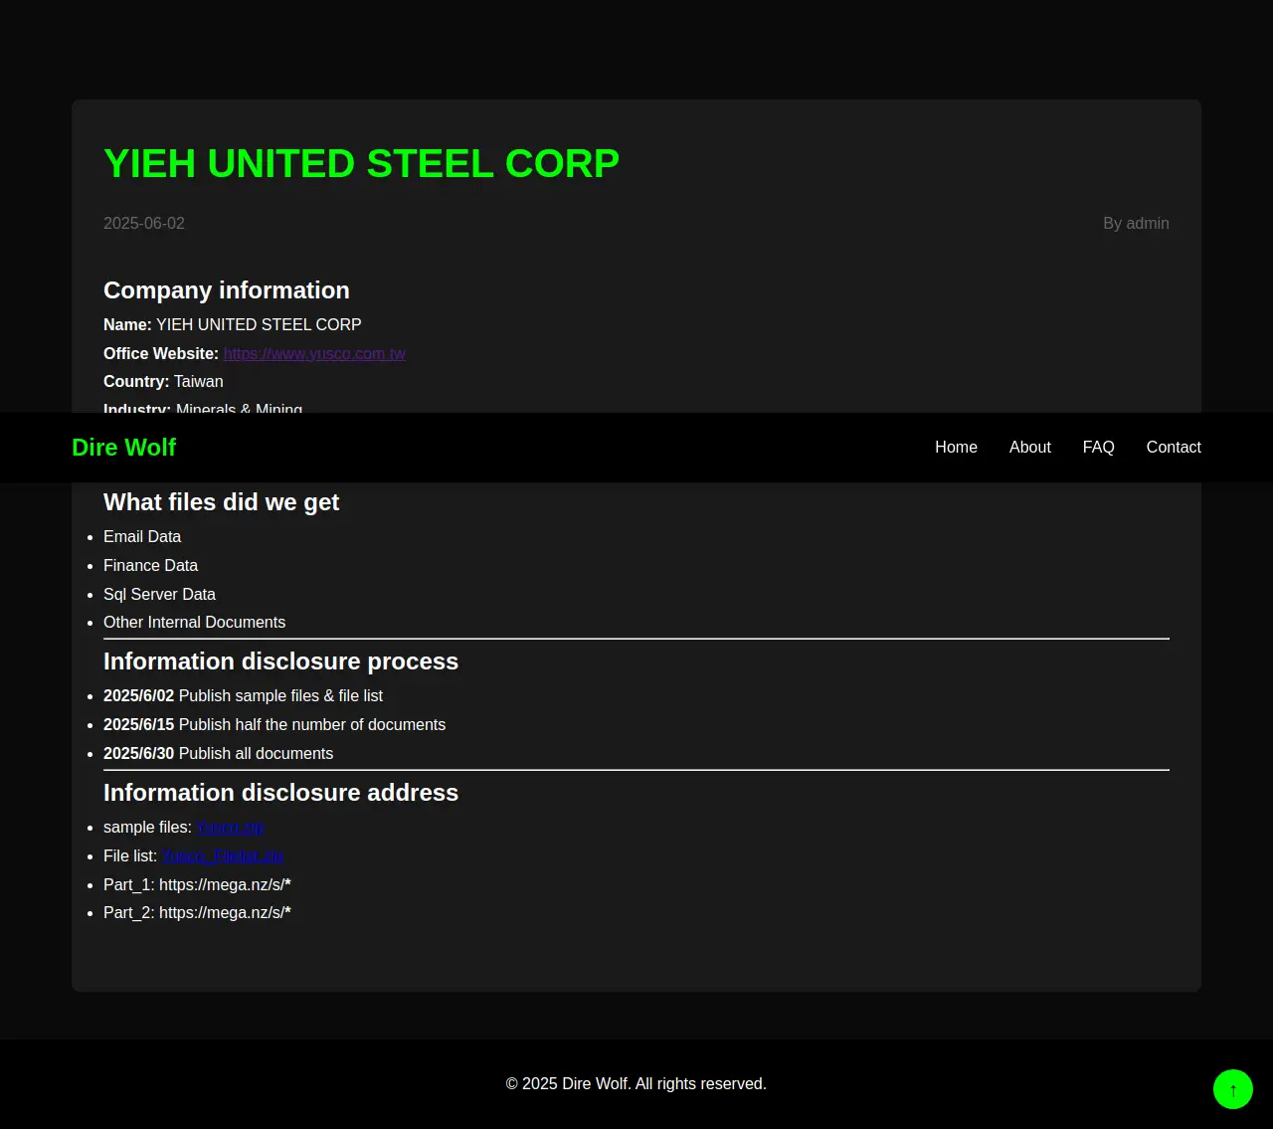The image size is (1273, 1129).
Task: Click the 2025-06-02 post date
Action: click(x=144, y=224)
